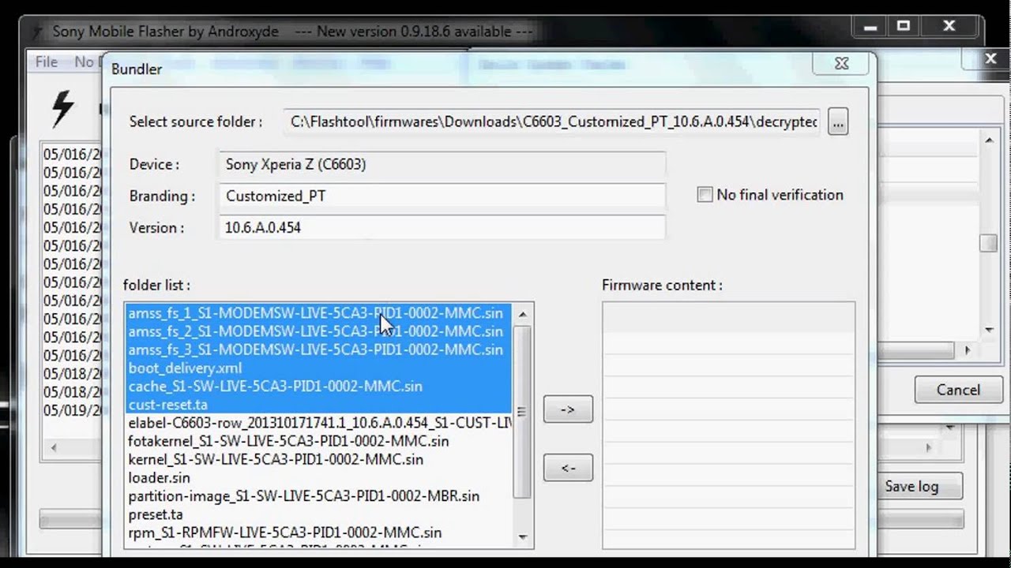Click background window scrollbar down arrow
Viewport: 1011px width, 568px height.
988,330
